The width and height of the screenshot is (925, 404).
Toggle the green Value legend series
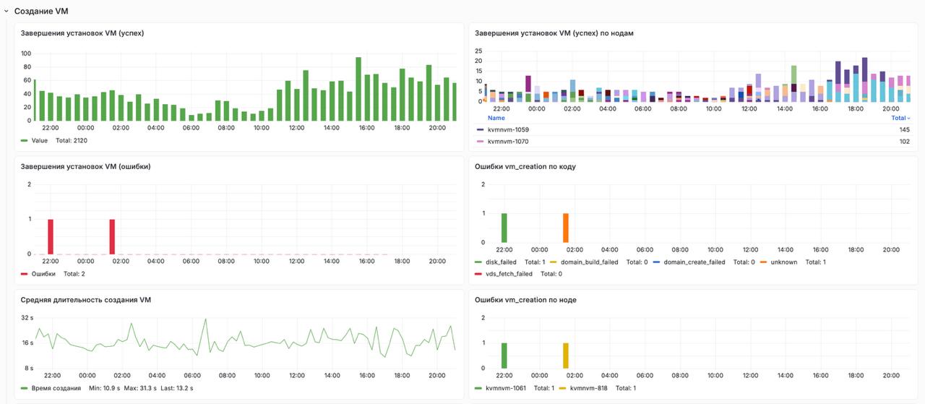(x=40, y=140)
